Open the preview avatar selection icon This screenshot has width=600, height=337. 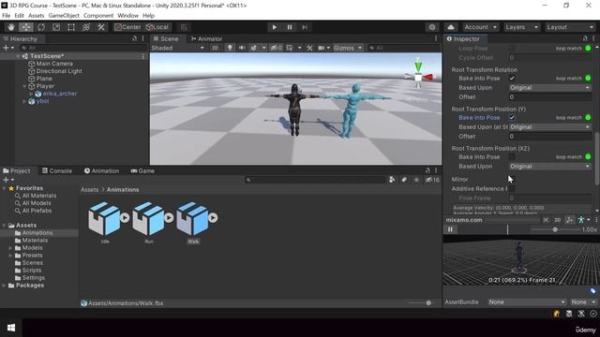click(583, 220)
